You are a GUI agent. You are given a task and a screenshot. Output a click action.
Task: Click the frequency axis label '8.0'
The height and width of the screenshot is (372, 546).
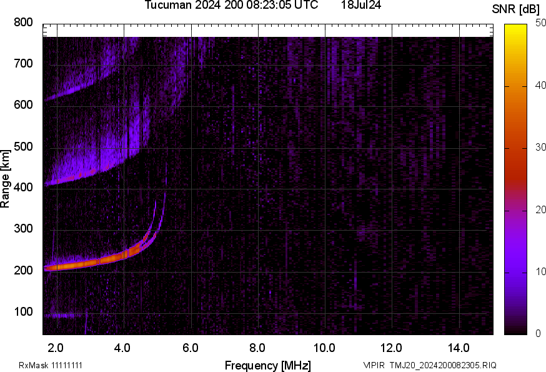point(257,348)
